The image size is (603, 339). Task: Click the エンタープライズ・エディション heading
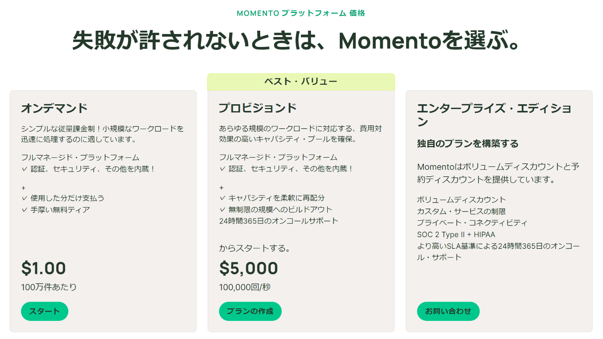point(494,115)
